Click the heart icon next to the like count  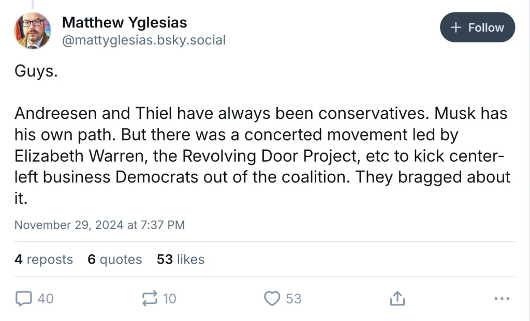(271, 298)
